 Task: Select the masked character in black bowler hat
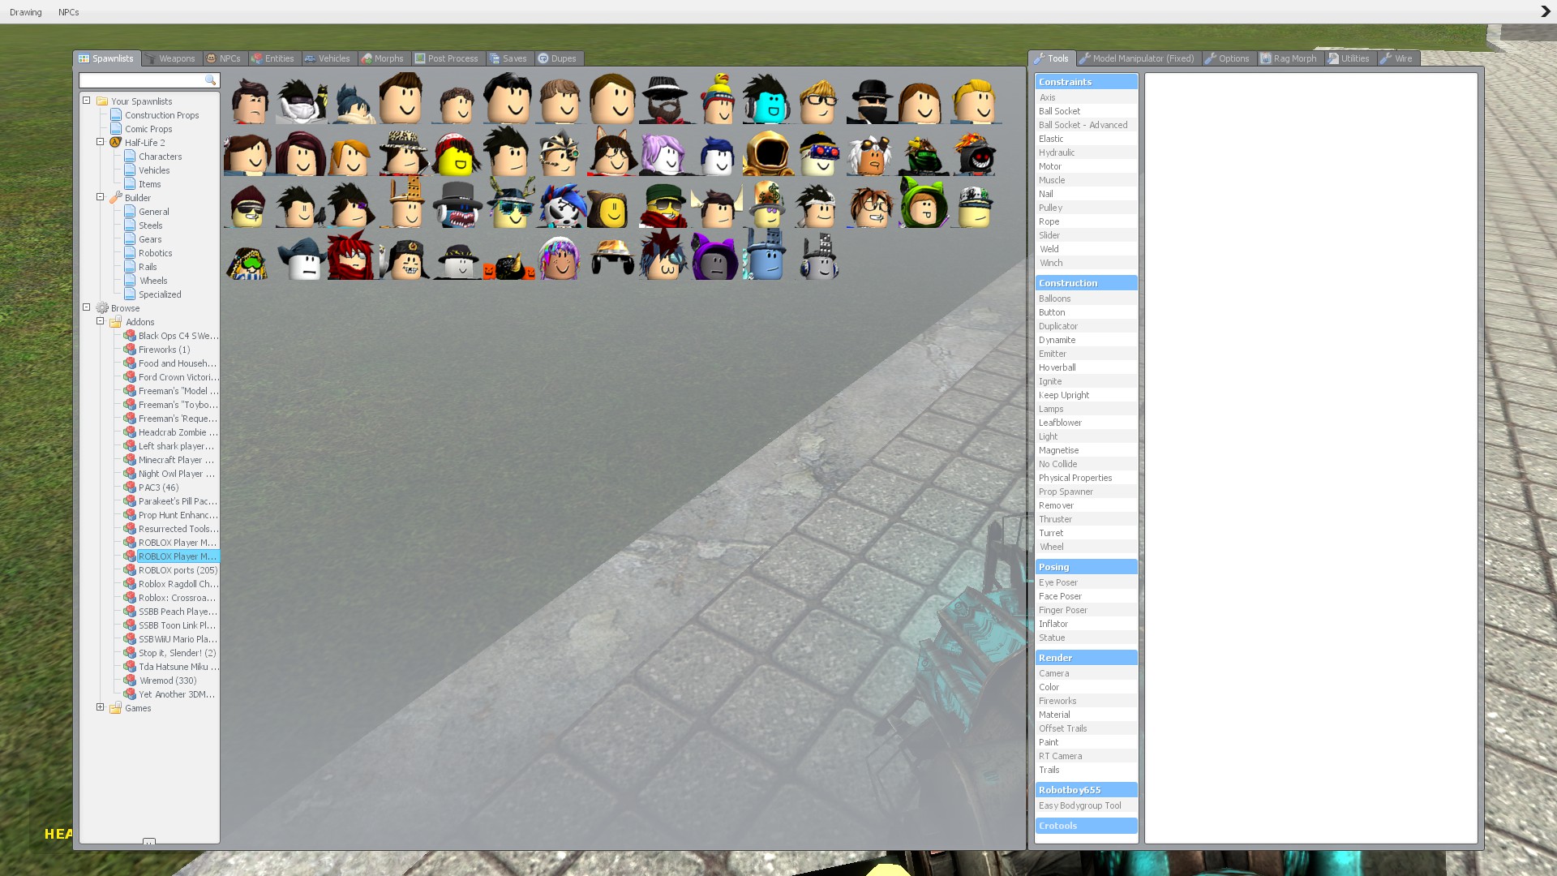(x=872, y=98)
